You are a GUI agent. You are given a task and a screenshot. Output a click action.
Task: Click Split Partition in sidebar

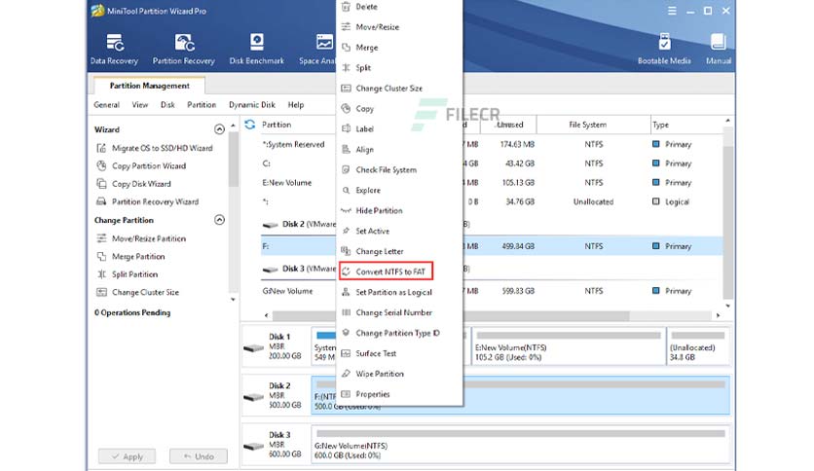click(128, 274)
